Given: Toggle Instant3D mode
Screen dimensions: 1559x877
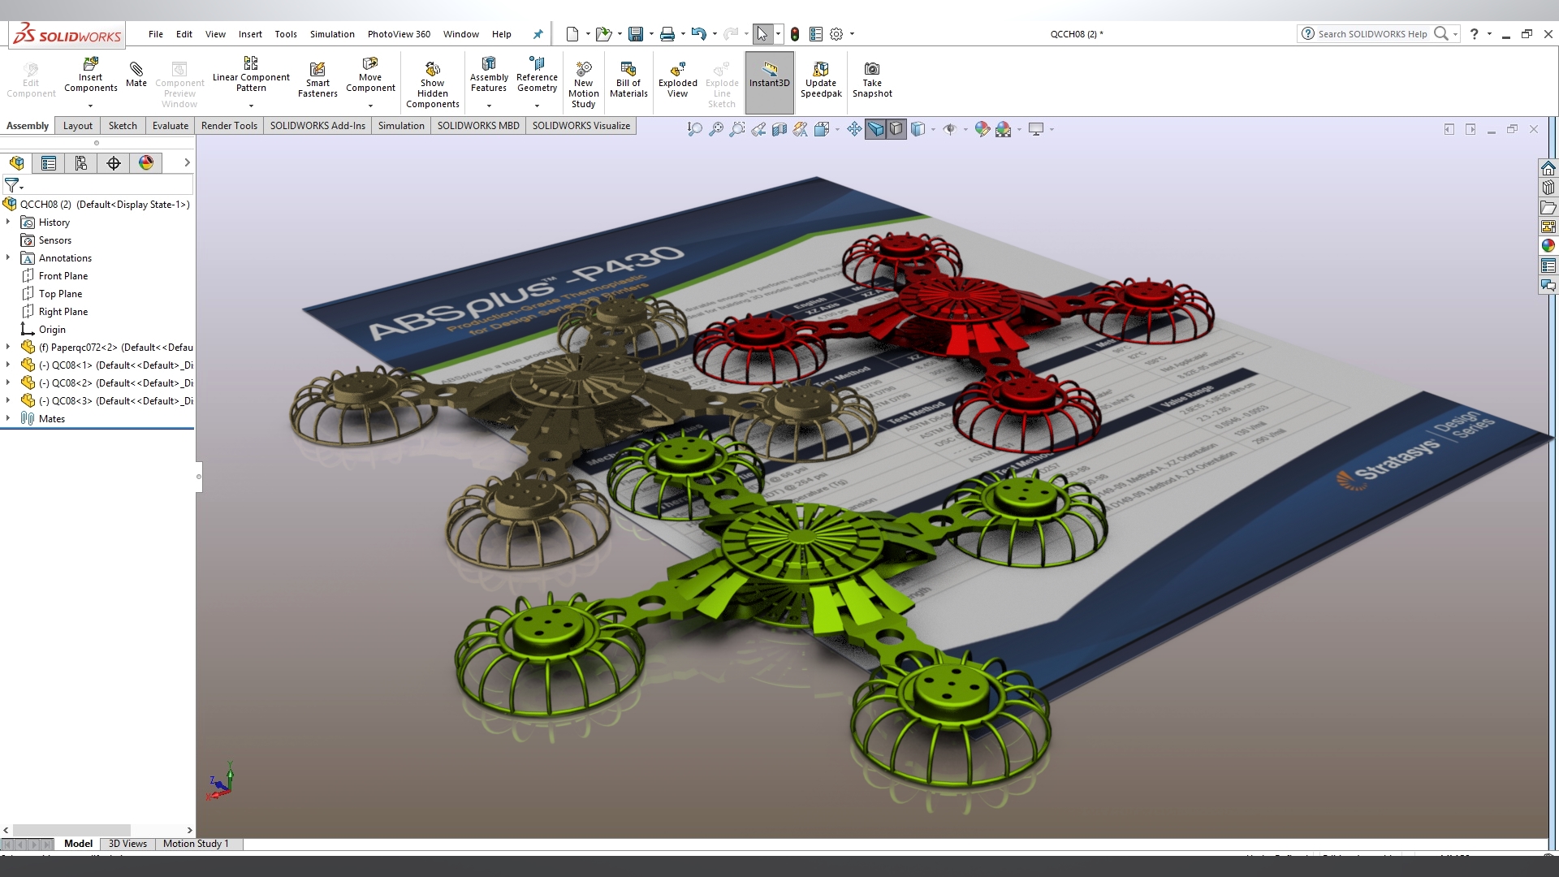Looking at the screenshot, I should point(769,82).
